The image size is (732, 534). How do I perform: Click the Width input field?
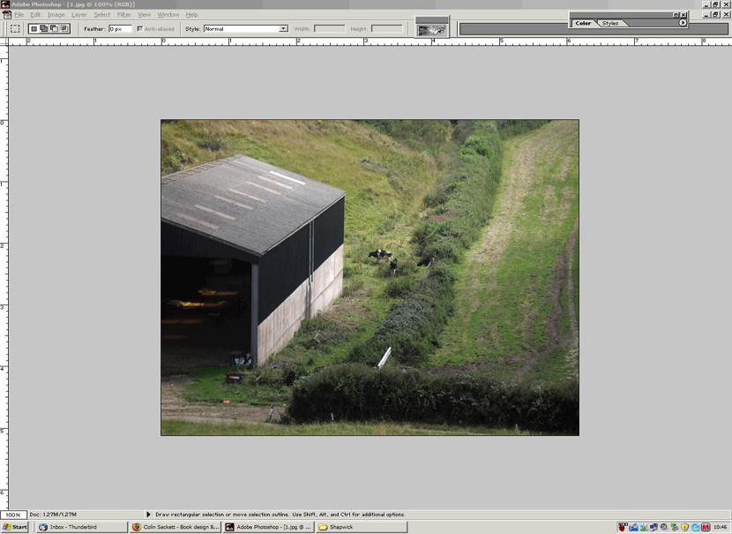point(330,28)
